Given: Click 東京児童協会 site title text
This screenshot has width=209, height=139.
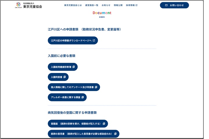Looking at the screenshot, I should pos(33,6).
